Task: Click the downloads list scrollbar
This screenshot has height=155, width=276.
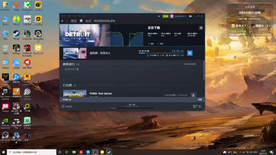Action: (x=204, y=70)
